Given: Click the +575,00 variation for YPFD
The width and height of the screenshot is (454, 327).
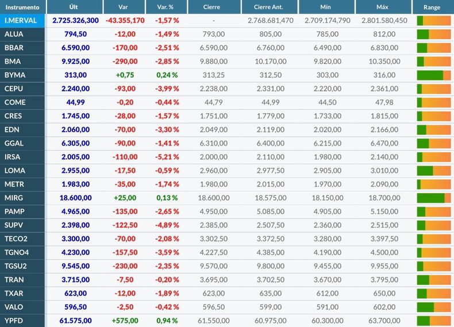Looking at the screenshot, I should pyautogui.click(x=125, y=321).
